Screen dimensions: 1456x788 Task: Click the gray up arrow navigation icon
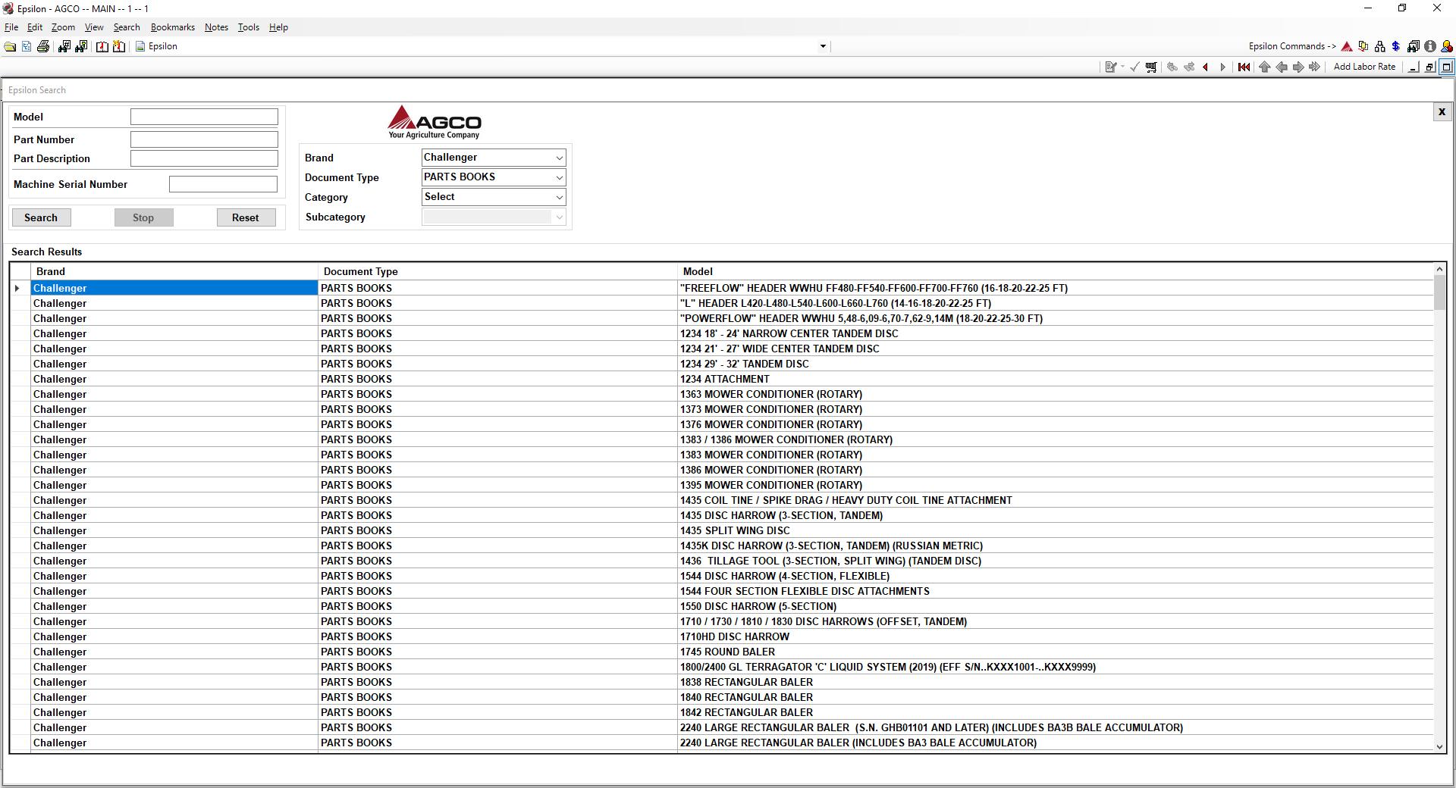click(1264, 67)
